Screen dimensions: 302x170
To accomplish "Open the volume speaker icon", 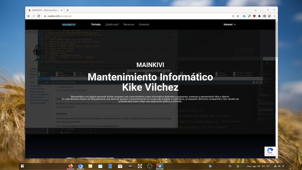I will pyautogui.click(x=279, y=166).
